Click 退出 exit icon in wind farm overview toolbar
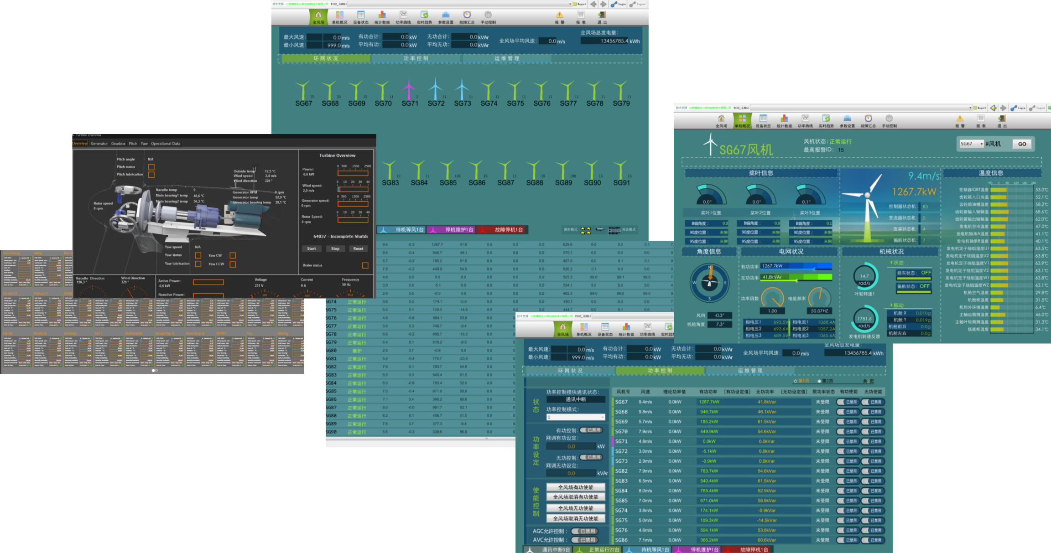 tap(602, 17)
